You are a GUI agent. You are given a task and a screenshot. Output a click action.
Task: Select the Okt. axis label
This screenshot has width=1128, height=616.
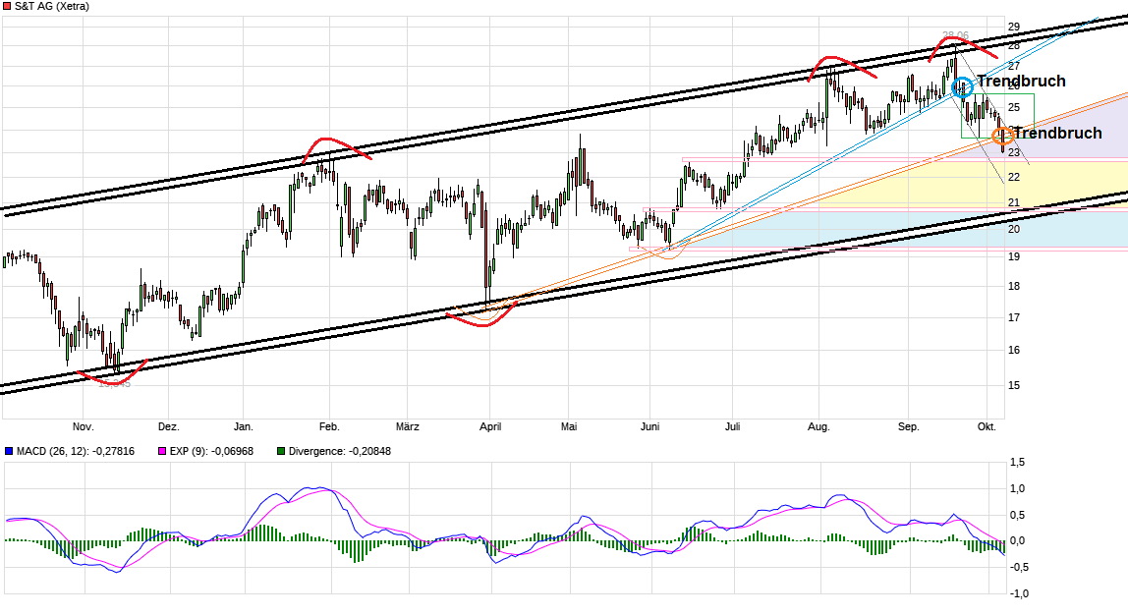tap(987, 426)
